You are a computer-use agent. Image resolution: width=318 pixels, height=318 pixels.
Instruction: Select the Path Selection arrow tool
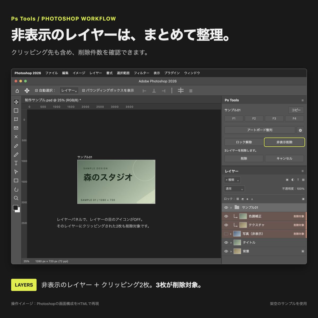click(16, 172)
